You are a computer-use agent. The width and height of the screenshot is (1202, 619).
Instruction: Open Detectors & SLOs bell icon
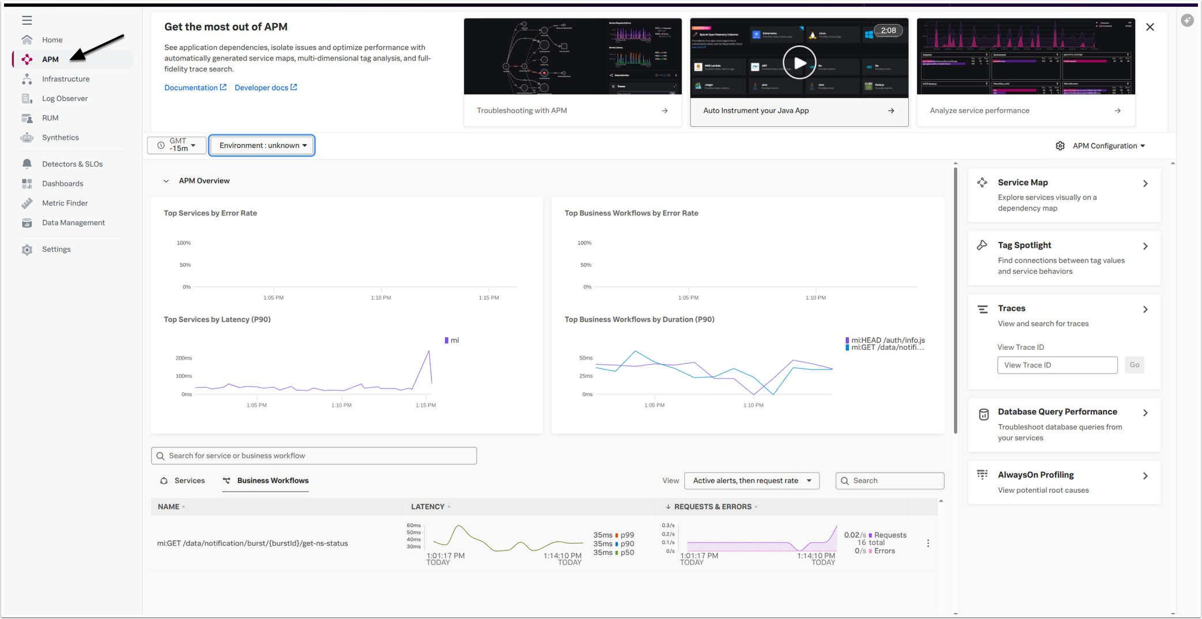coord(27,164)
